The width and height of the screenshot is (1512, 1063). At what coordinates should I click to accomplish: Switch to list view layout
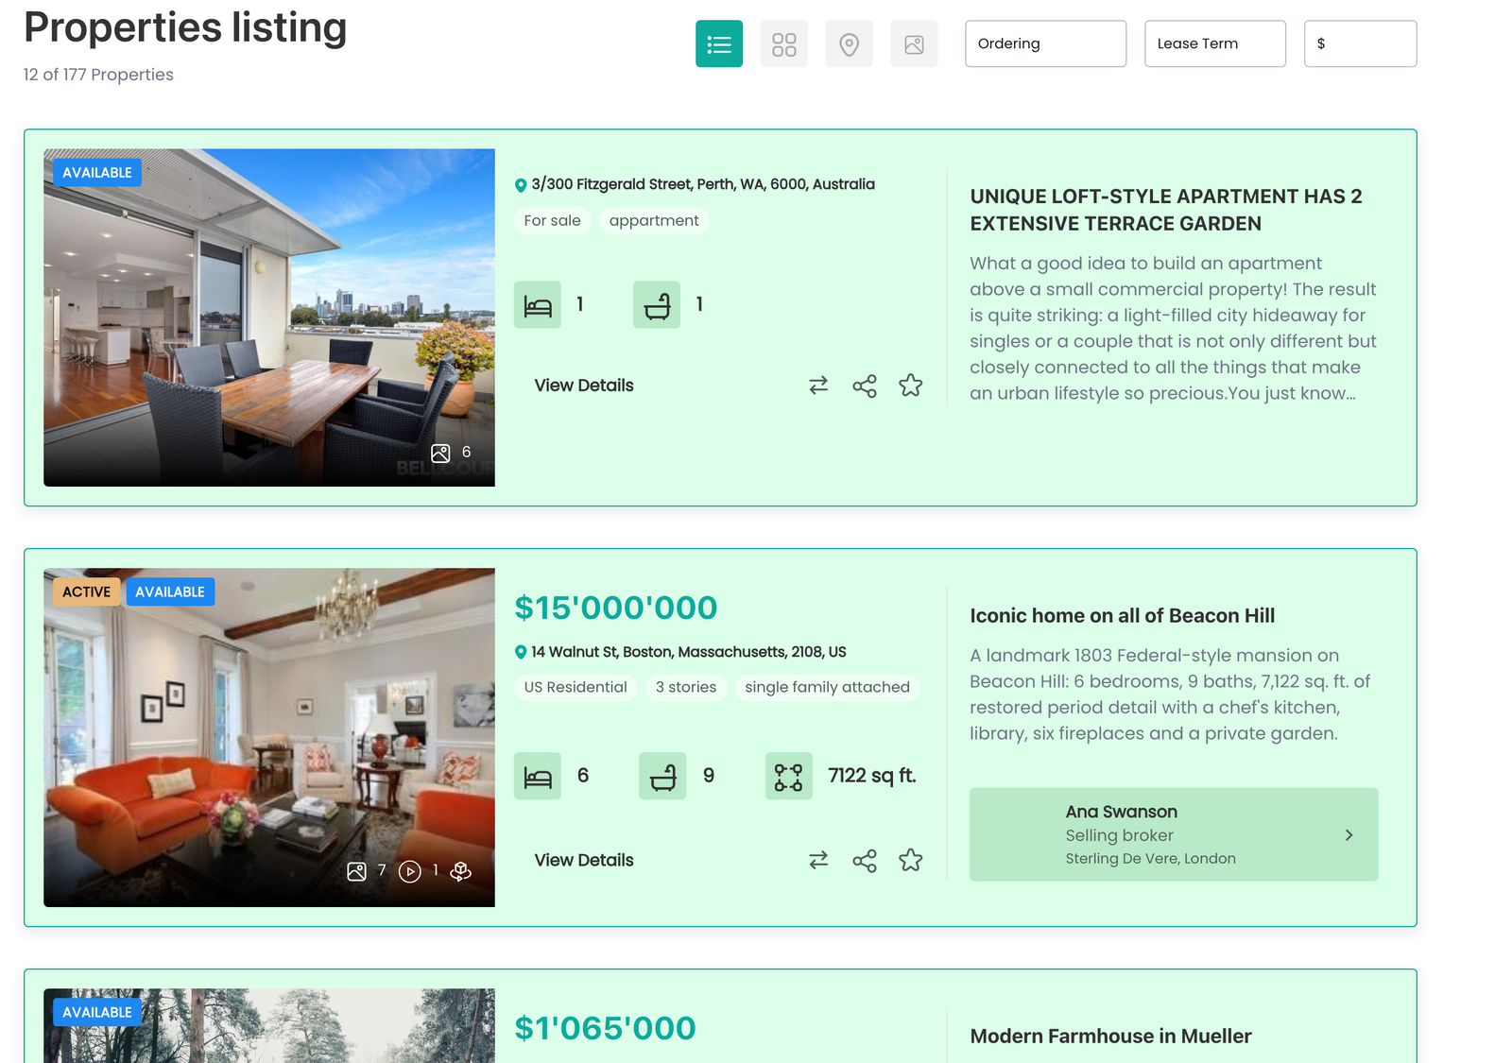719,43
